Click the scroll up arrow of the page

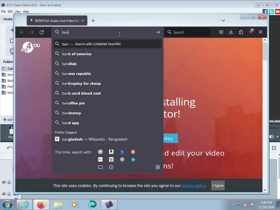point(265,40)
